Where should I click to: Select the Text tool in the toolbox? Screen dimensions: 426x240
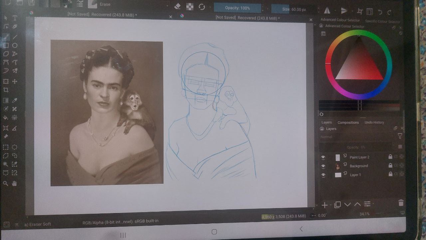[15, 18]
